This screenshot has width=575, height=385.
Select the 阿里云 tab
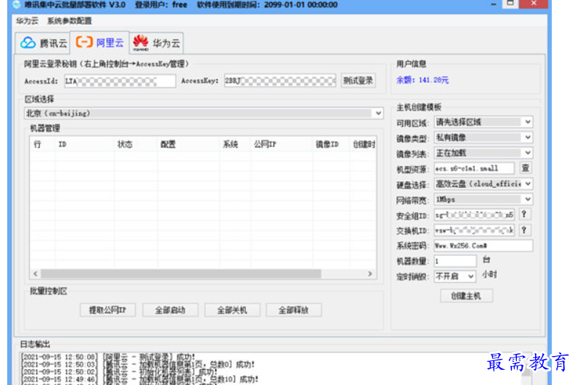tap(99, 43)
